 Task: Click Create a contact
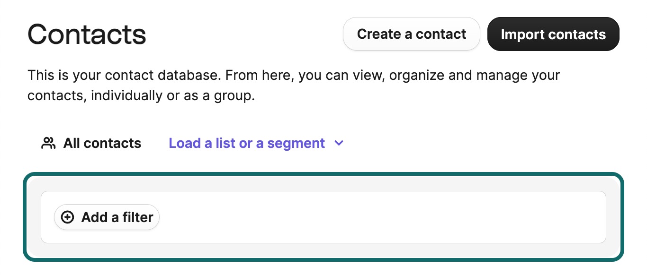click(411, 34)
